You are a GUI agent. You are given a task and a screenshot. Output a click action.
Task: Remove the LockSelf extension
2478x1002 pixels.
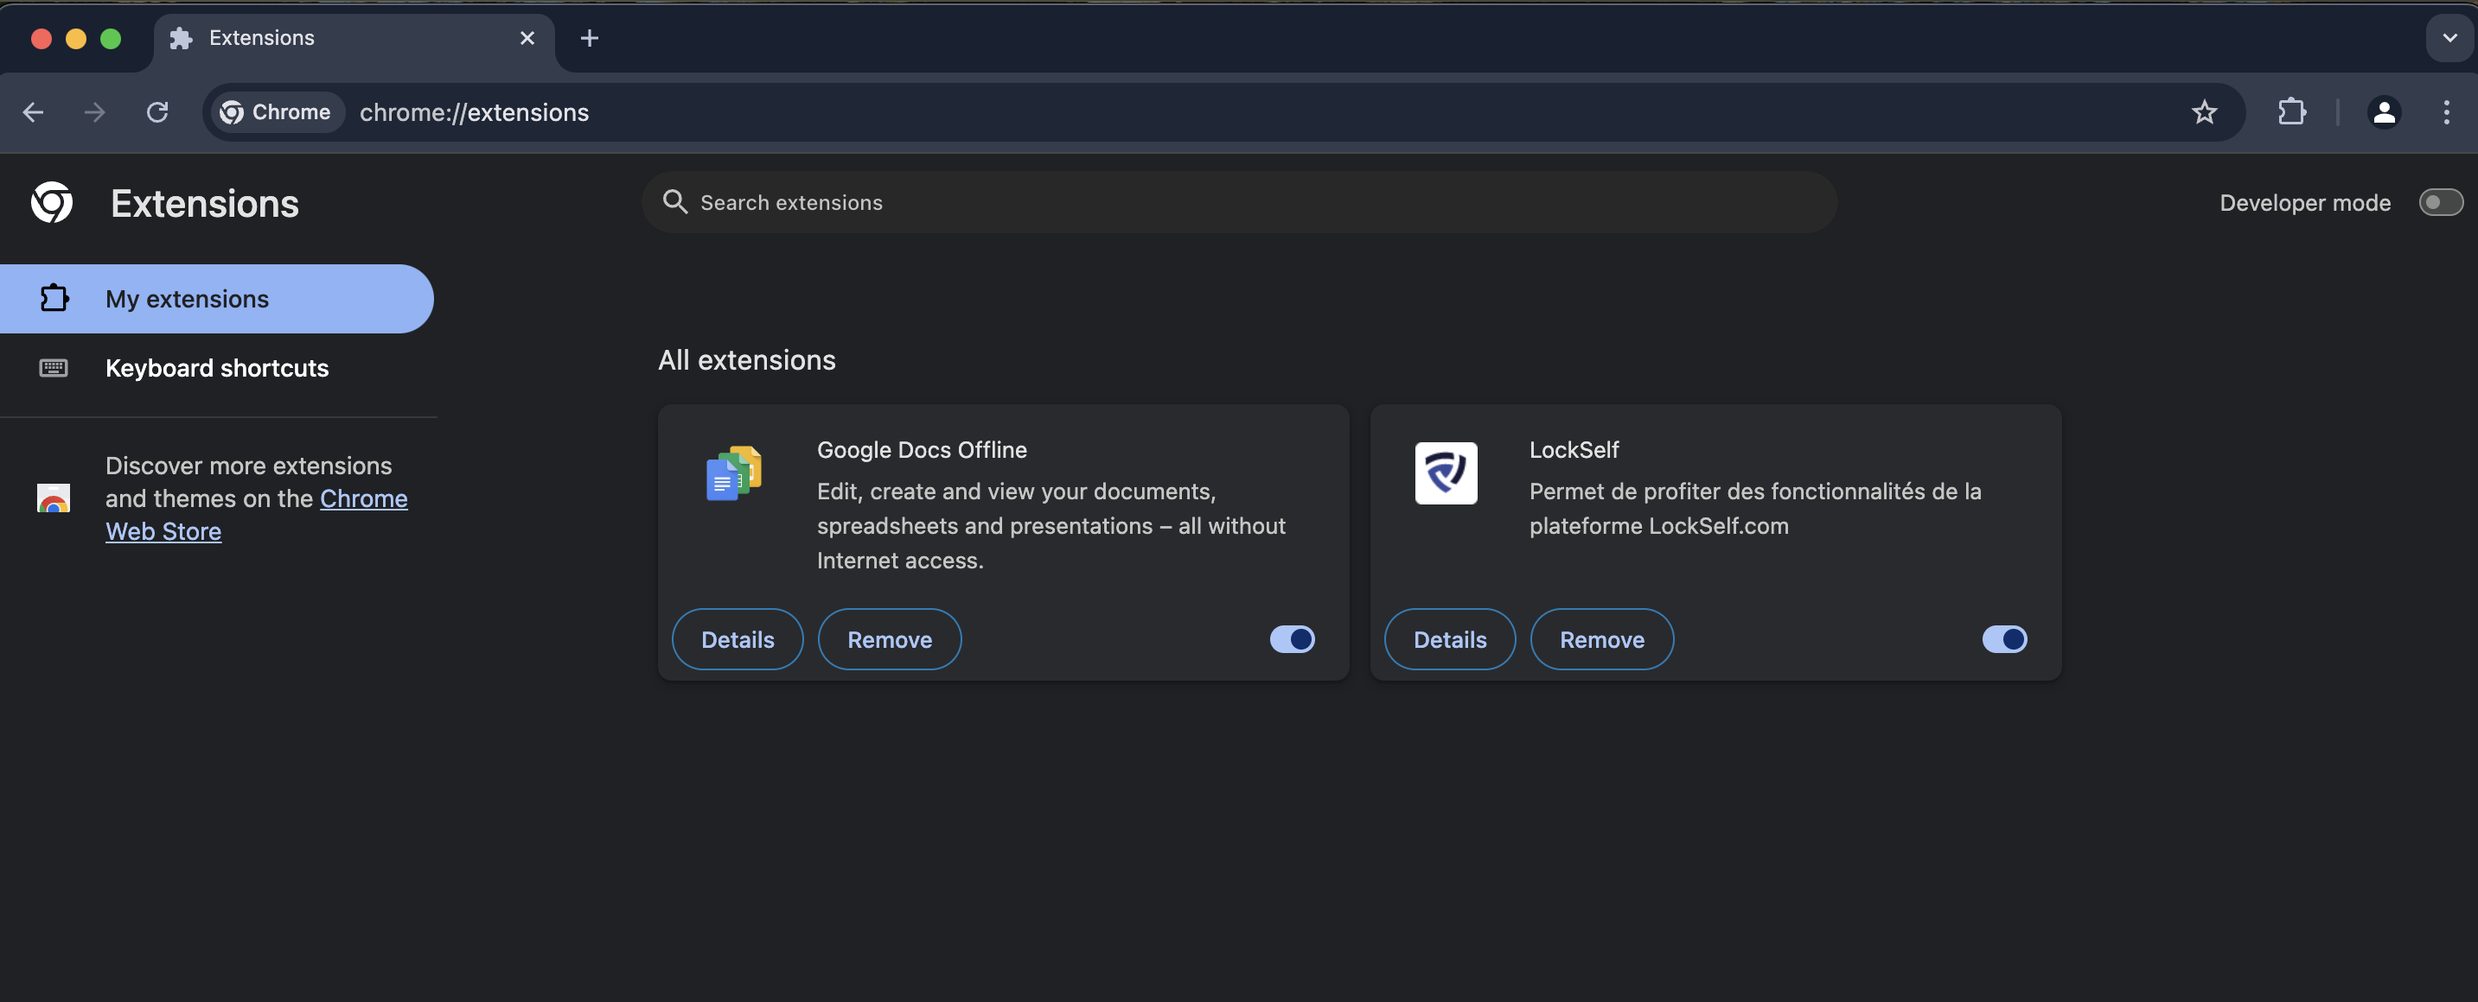pos(1600,639)
